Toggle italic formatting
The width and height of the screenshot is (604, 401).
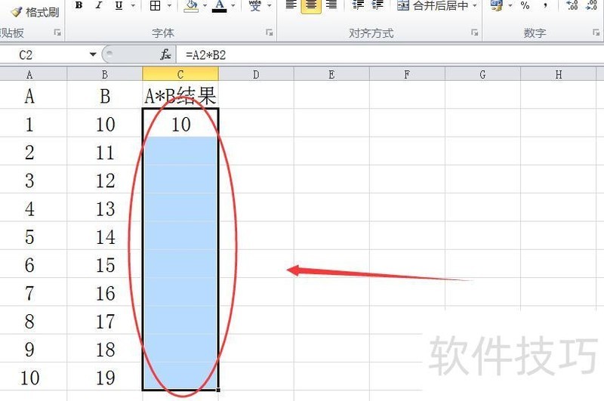pyautogui.click(x=99, y=5)
